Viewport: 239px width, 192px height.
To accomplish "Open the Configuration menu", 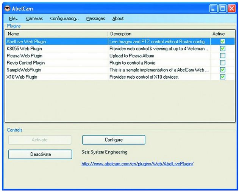I will [x=64, y=19].
